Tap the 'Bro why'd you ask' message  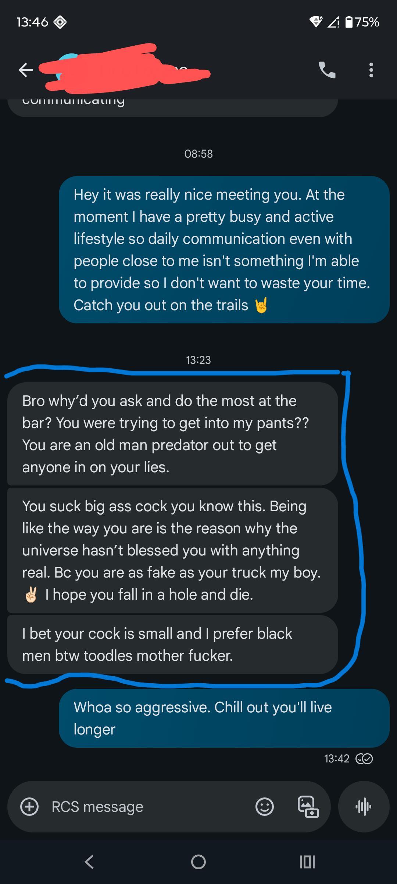click(172, 434)
